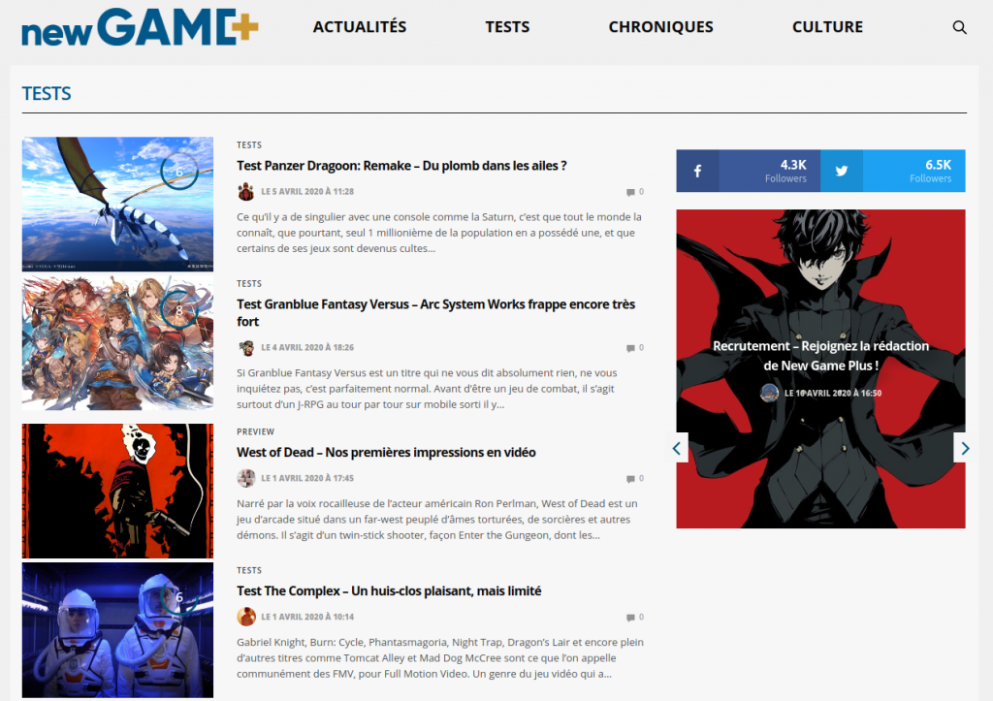Image resolution: width=993 pixels, height=701 pixels.
Task: Open the CULTURE section
Action: point(827,27)
